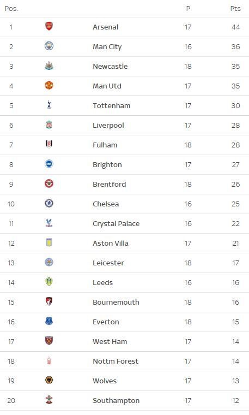Click the Liverpool club crest
249x415 pixels.
(49, 124)
